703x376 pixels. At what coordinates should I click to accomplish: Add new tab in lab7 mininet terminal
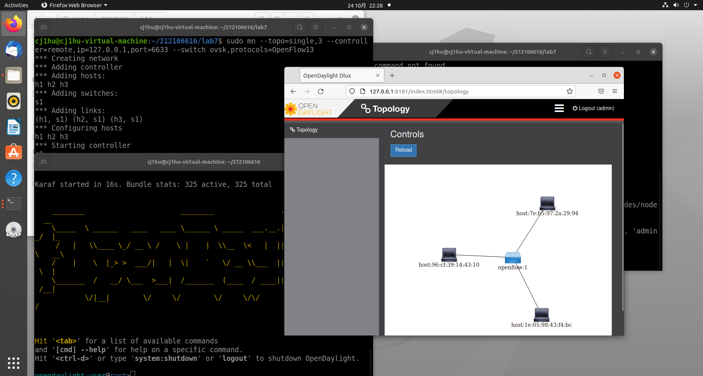44,27
